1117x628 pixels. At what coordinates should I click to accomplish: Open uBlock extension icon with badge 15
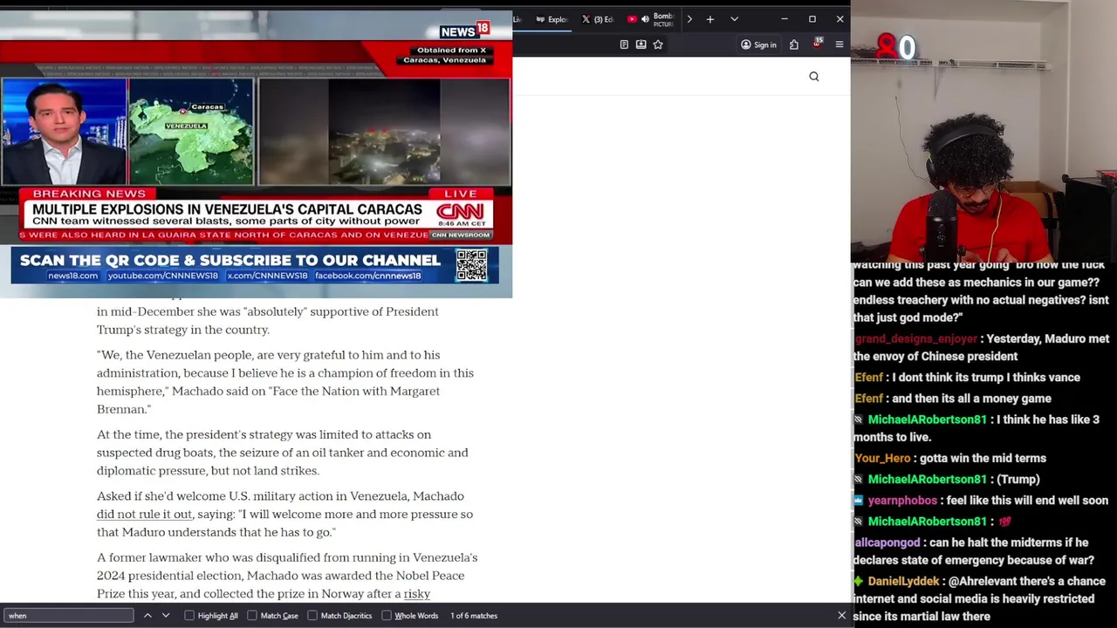(x=818, y=43)
